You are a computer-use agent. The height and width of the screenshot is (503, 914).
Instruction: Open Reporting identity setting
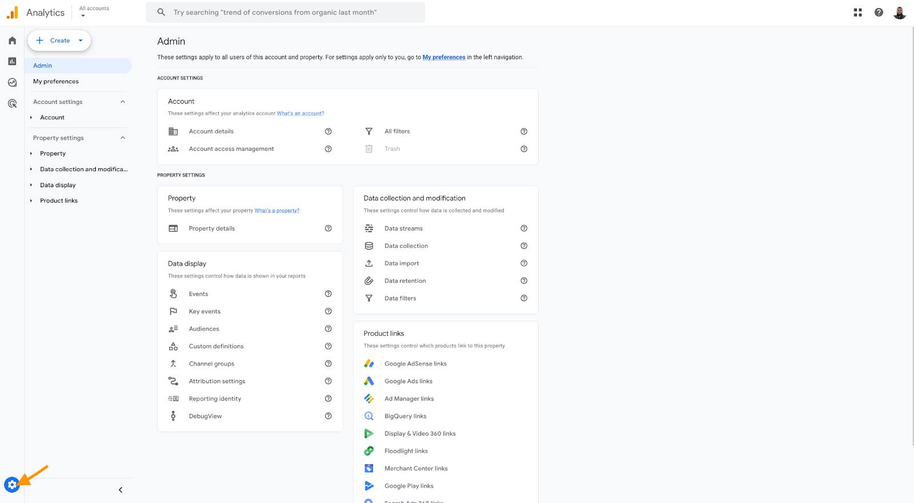pos(215,399)
